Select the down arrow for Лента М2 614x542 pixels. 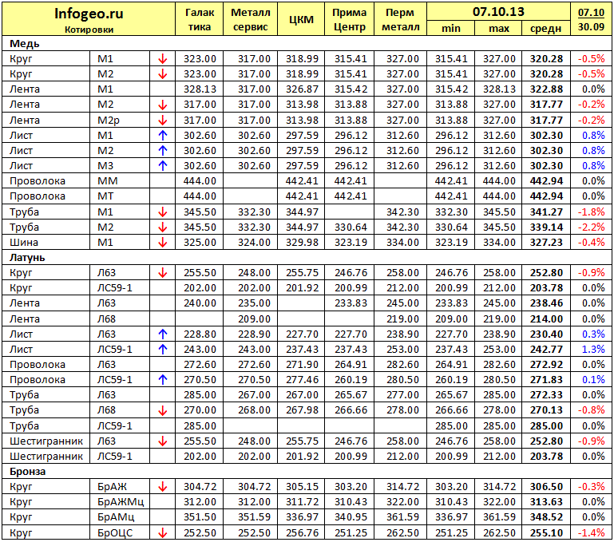pyautogui.click(x=163, y=105)
